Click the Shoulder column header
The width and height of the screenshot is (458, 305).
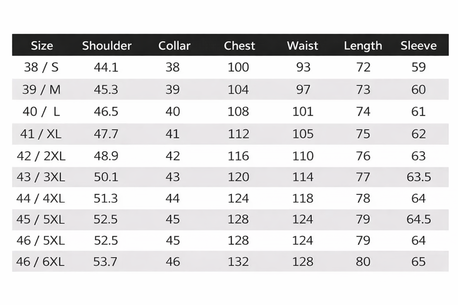pos(107,46)
